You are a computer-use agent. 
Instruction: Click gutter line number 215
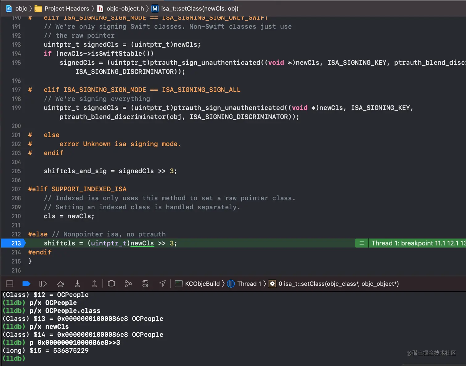[16, 261]
